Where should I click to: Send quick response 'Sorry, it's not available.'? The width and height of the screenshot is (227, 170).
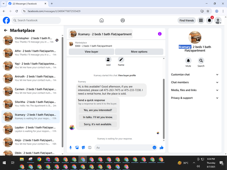coord(98,124)
